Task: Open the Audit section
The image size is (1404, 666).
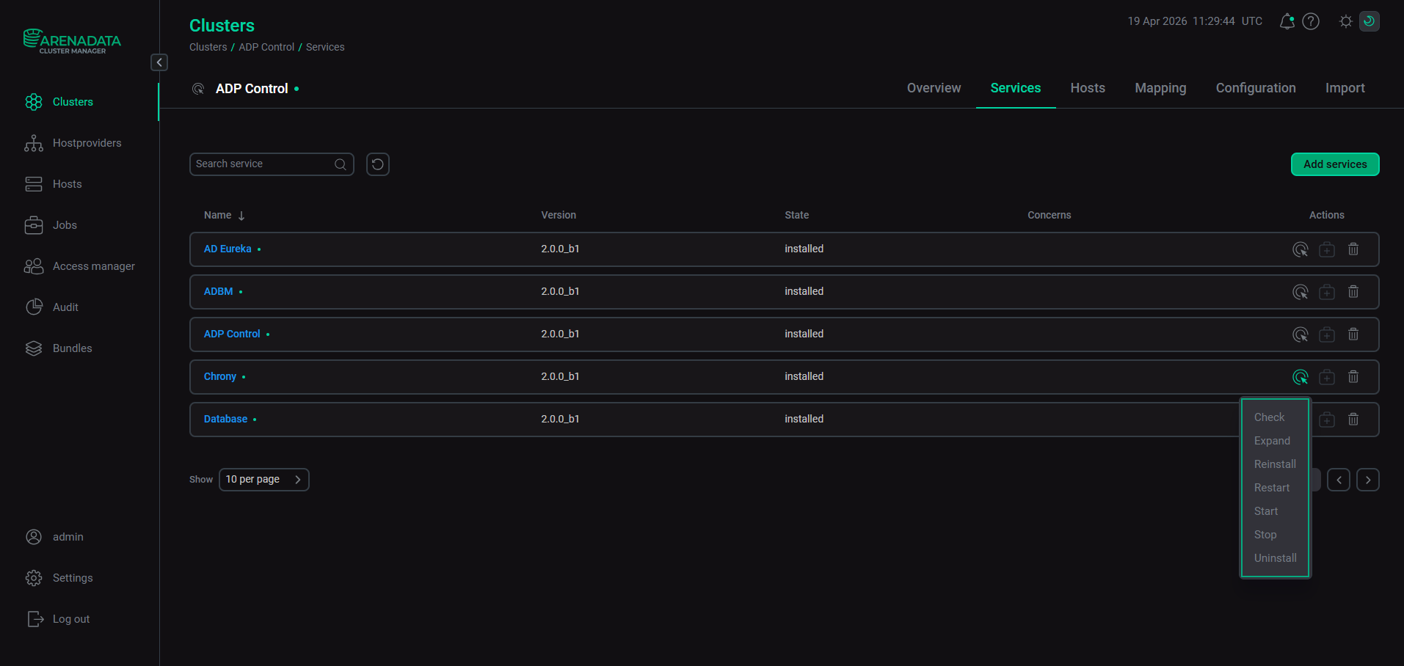Action: point(51,307)
